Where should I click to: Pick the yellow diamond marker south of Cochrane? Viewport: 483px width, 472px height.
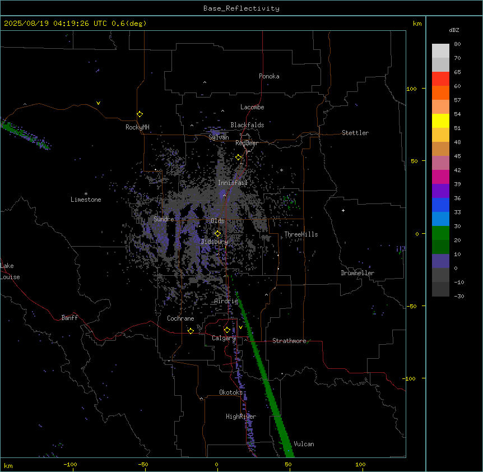(191, 331)
